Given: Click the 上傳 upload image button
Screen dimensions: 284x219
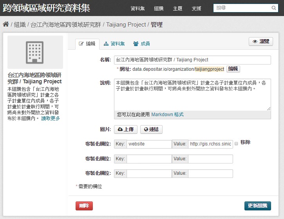Looking at the screenshot, I should 126,129.
